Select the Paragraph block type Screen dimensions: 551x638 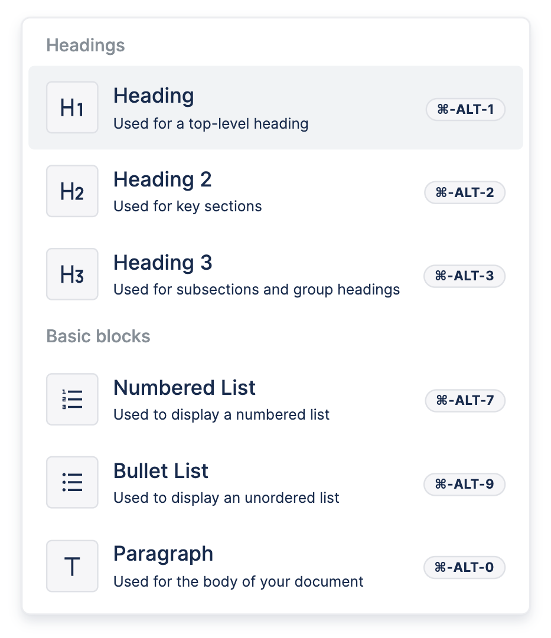pyautogui.click(x=163, y=554)
